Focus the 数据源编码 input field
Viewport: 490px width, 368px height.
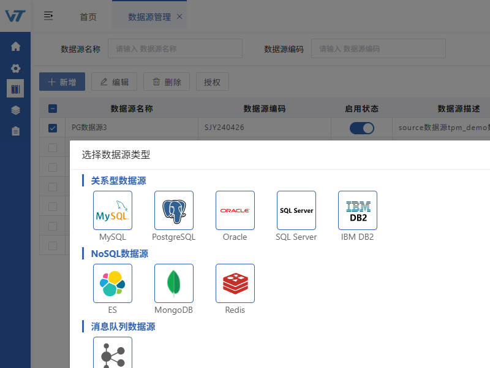click(x=379, y=48)
